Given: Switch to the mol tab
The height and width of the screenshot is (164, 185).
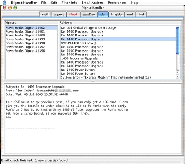Looking at the screenshot, I should (130, 14).
